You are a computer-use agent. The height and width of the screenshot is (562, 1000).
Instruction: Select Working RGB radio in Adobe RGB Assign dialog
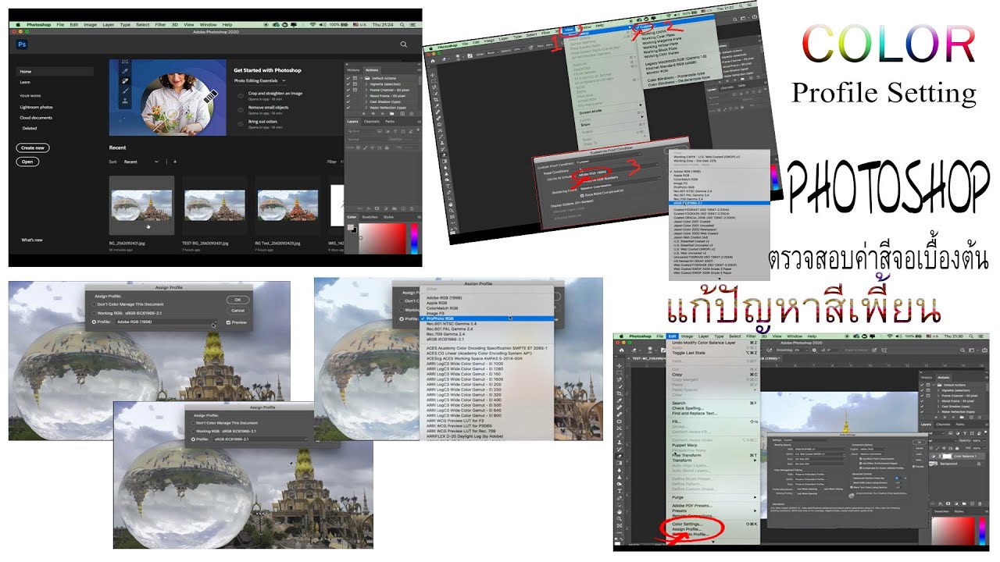[94, 313]
